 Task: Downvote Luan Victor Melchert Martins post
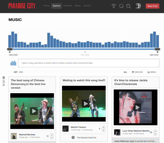(155, 134)
